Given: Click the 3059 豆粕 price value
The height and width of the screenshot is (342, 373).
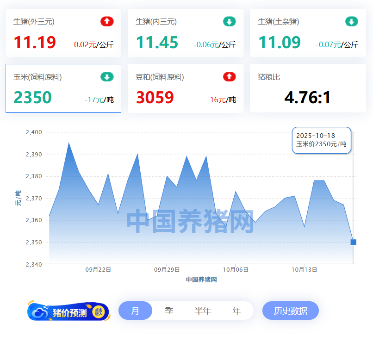Looking at the screenshot, I should (x=155, y=98).
